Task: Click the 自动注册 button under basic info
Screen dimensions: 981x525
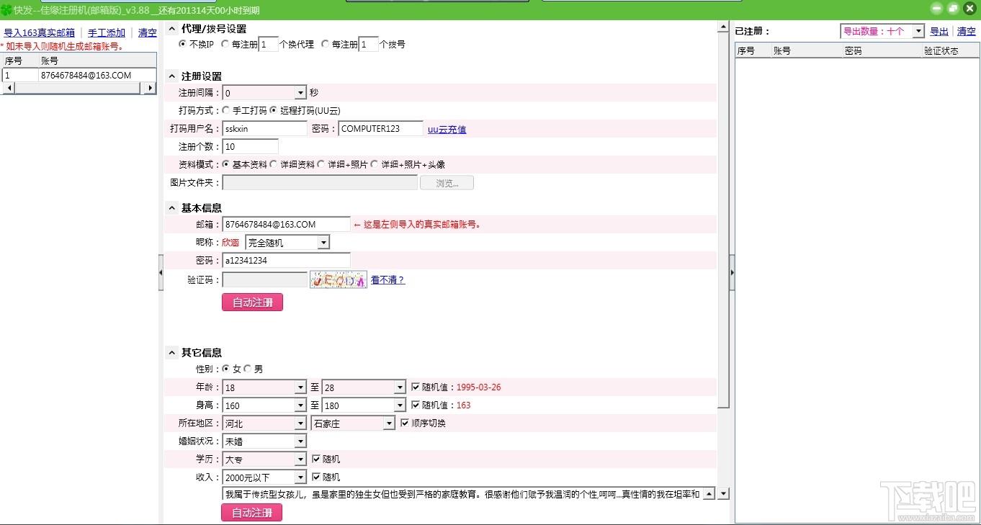Action: [x=252, y=302]
